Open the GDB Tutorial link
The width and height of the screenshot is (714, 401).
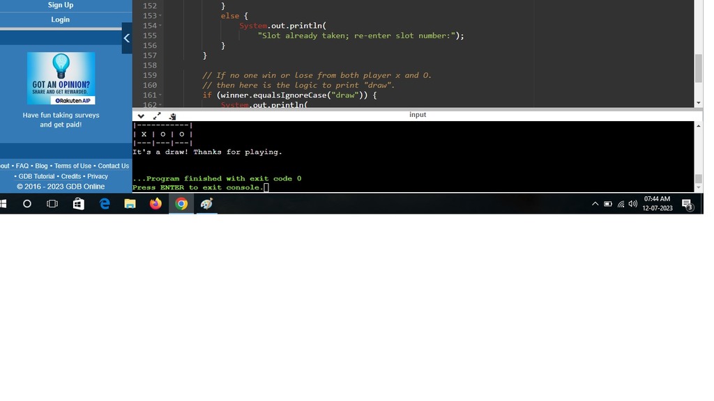(36, 176)
